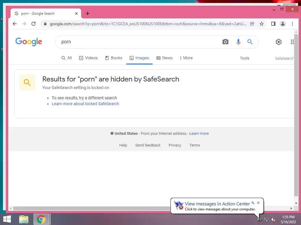Open a new tab with the plus button
301x225 pixels.
(x=88, y=13)
